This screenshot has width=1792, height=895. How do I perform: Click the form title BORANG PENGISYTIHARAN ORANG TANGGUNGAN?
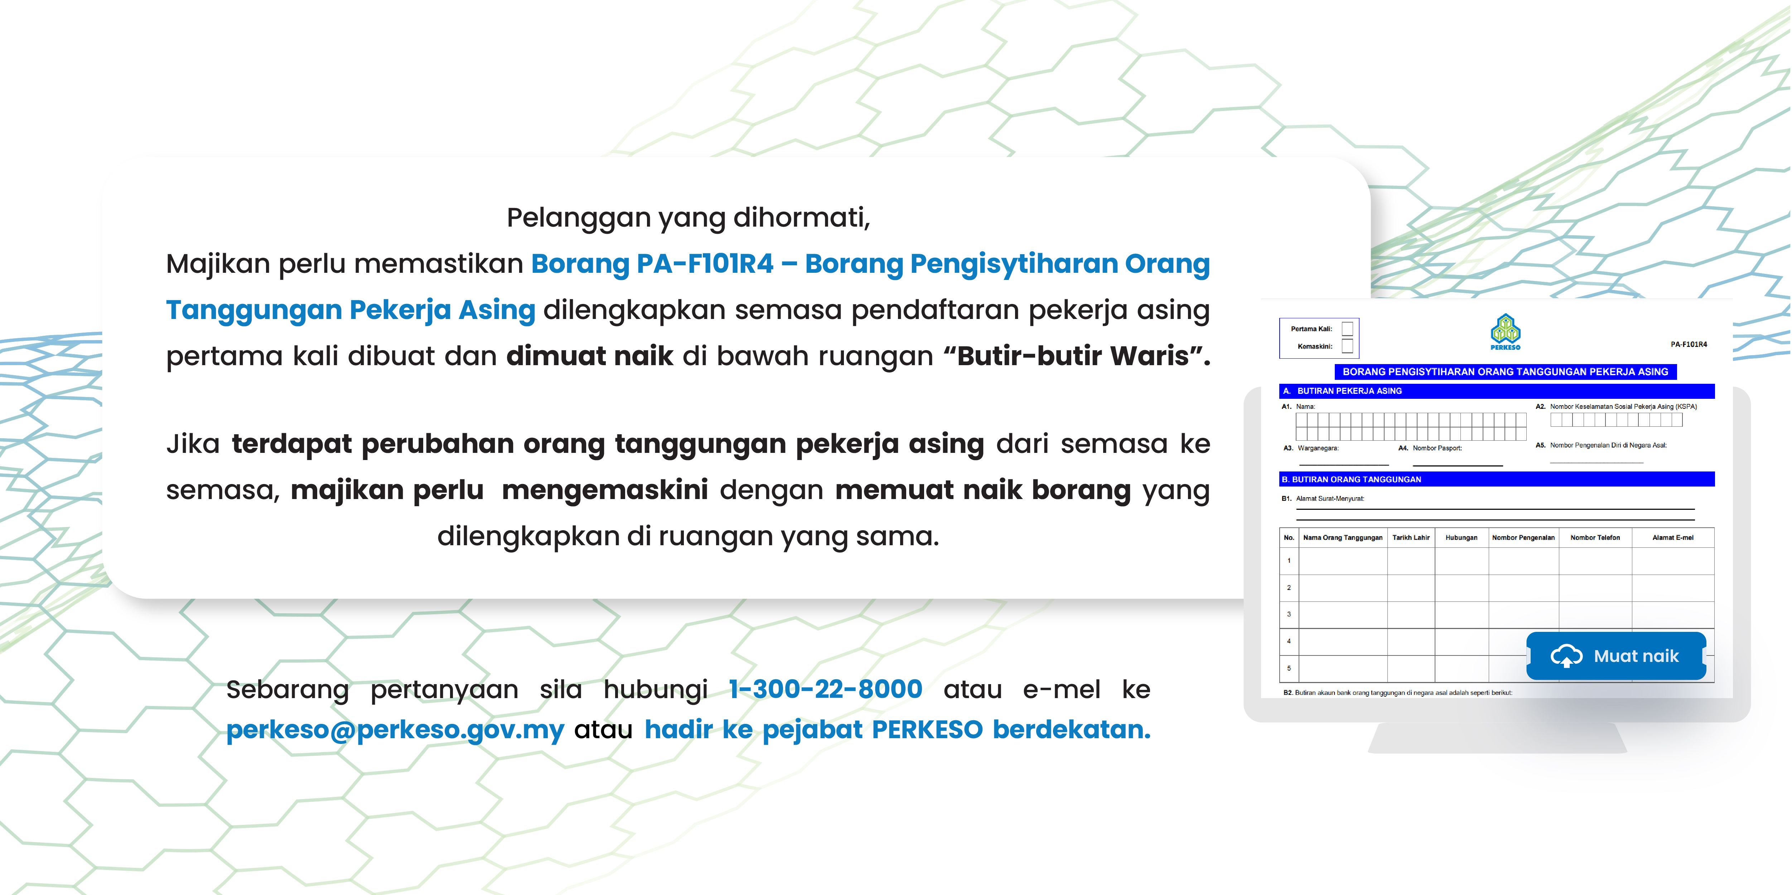click(1506, 372)
